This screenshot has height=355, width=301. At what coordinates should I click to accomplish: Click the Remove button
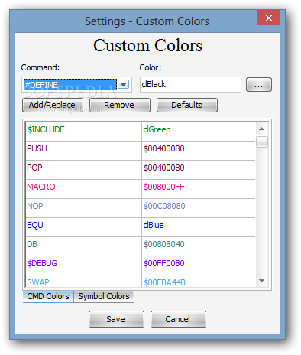pyautogui.click(x=120, y=105)
